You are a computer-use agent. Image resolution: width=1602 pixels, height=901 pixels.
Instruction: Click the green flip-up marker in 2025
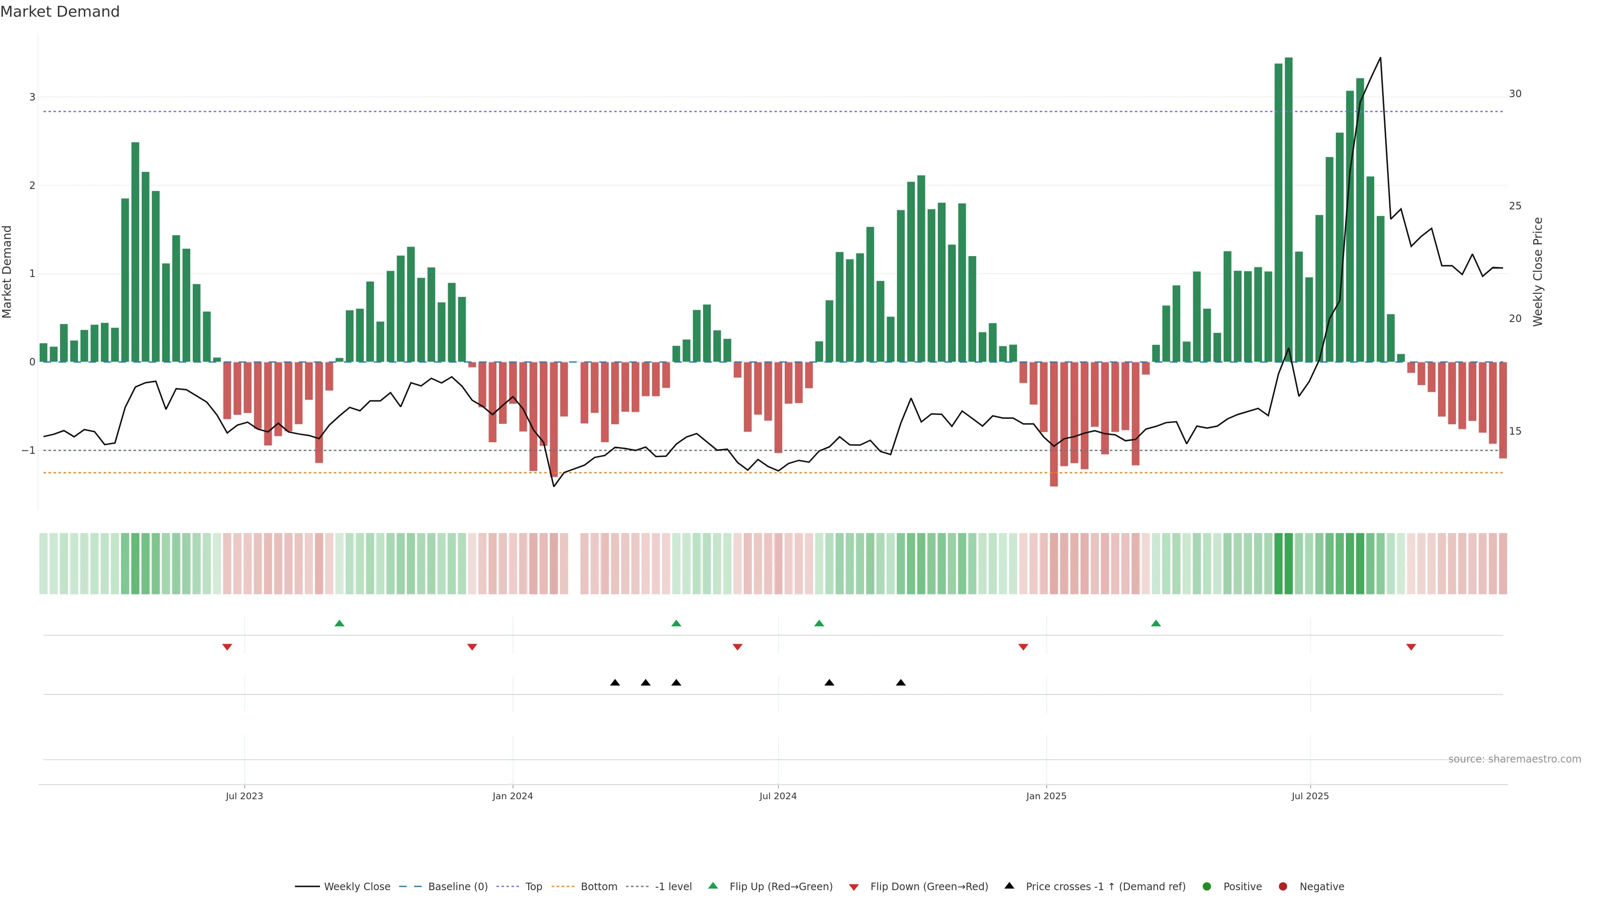(x=1156, y=624)
